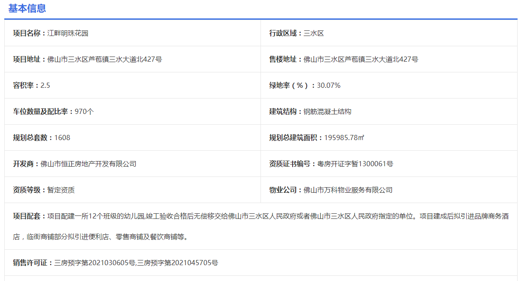The width and height of the screenshot is (521, 281).
Task: Click the 售楼地址 sales address value
Action: pyautogui.click(x=361, y=59)
